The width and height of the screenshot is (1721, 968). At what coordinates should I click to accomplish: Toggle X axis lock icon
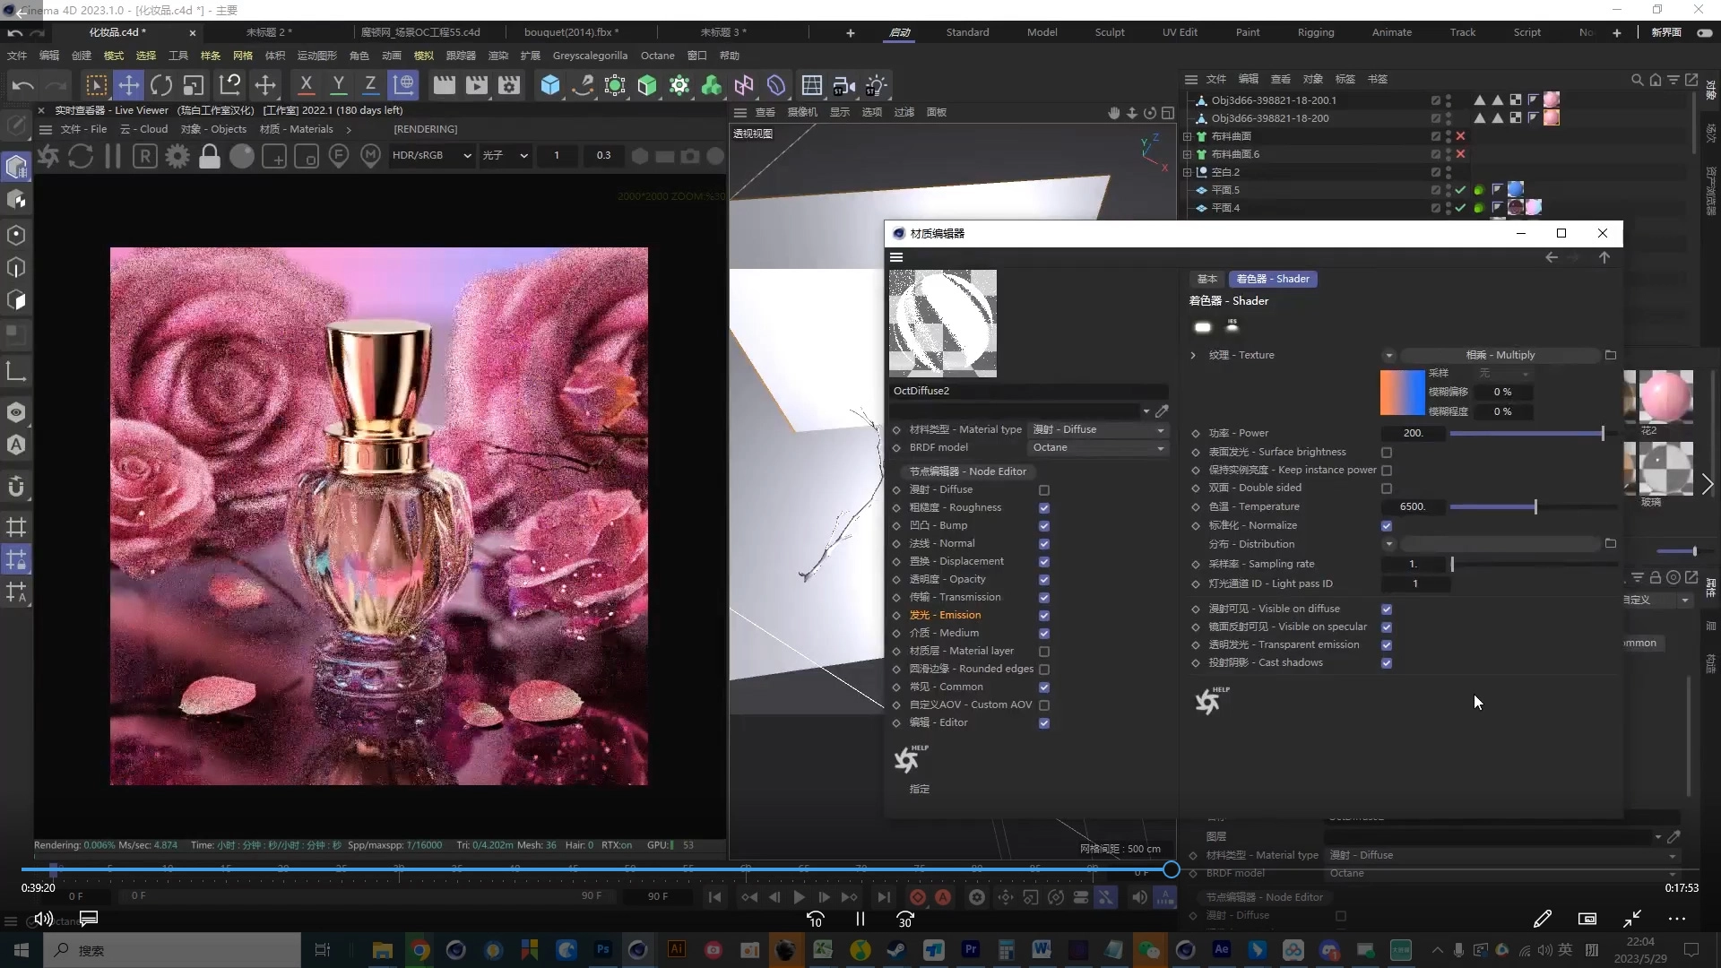click(306, 85)
